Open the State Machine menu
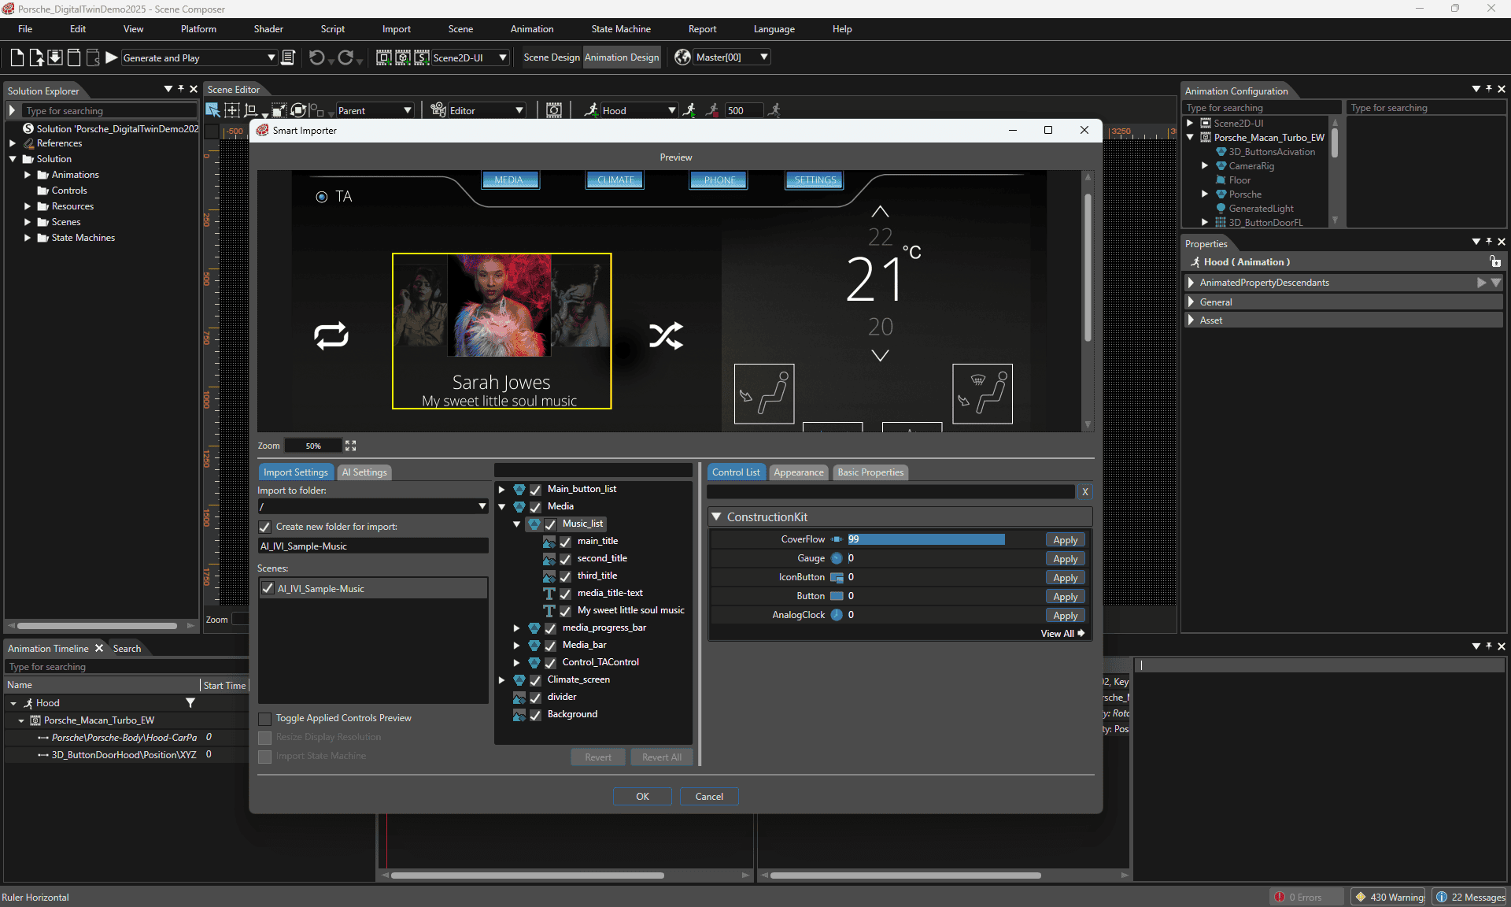The height and width of the screenshot is (907, 1511). pyautogui.click(x=621, y=29)
